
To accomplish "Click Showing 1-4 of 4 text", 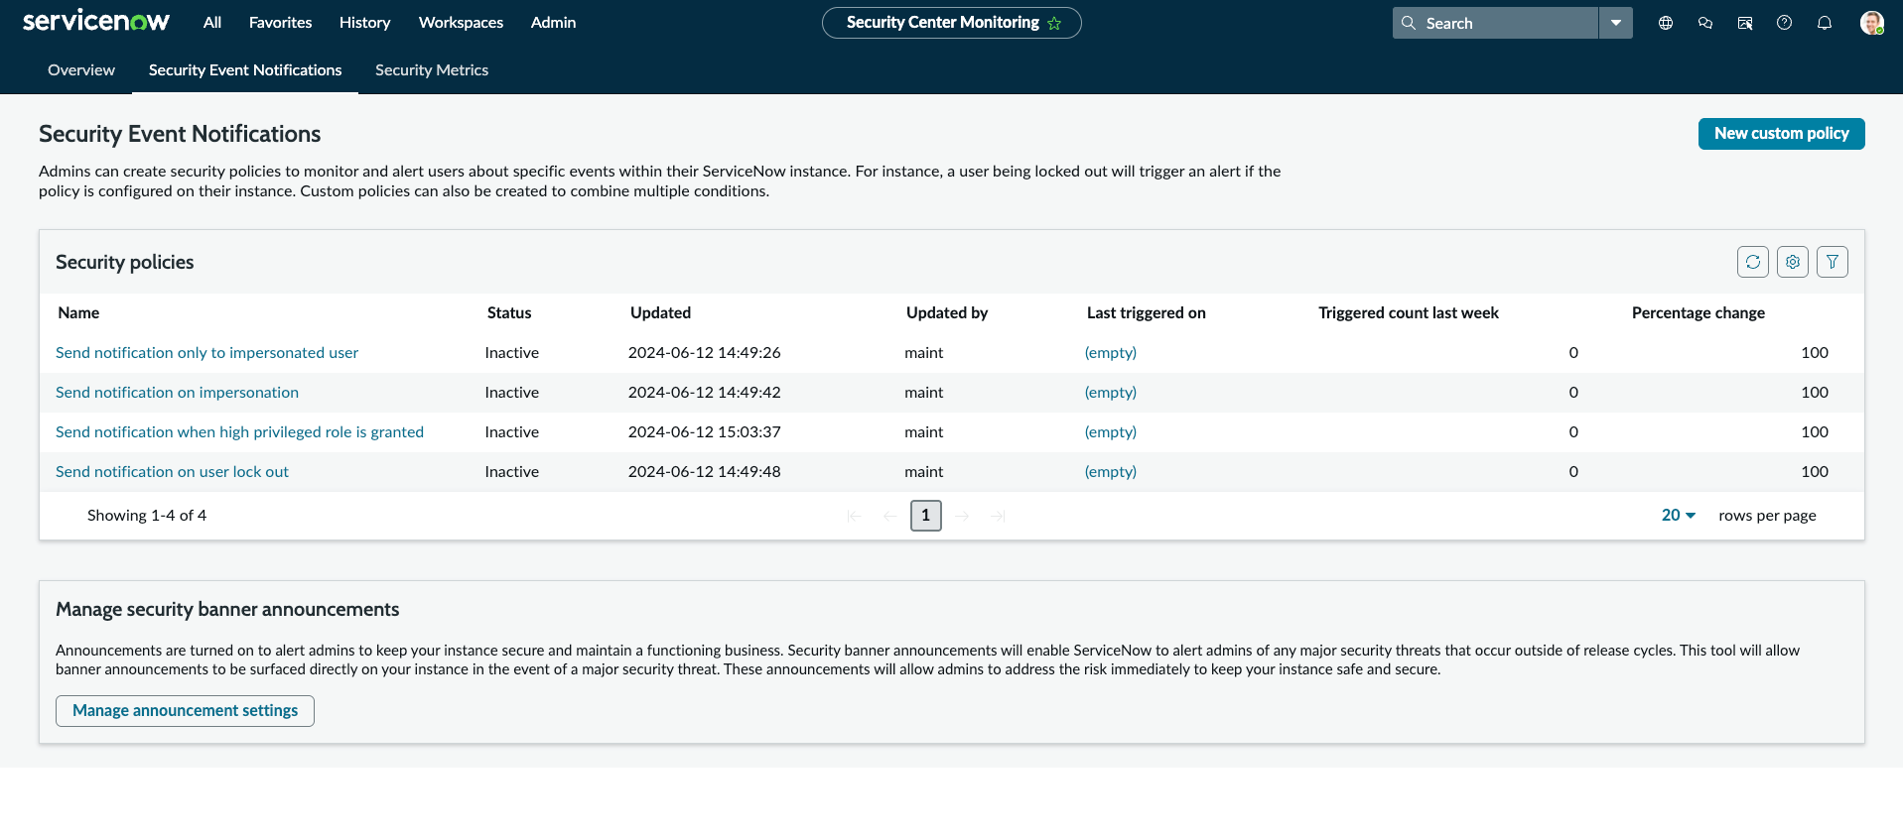I will 147,516.
